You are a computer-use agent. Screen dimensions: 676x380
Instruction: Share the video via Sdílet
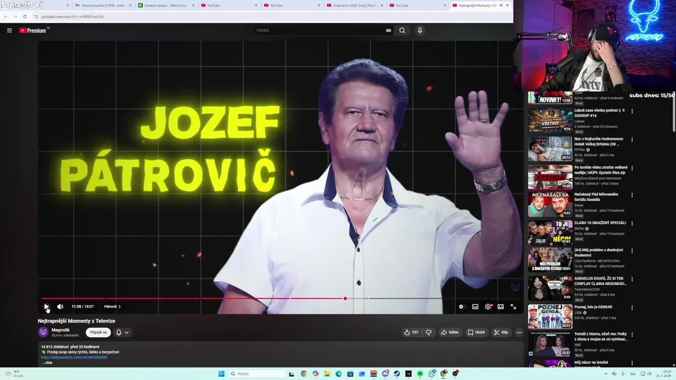tap(449, 332)
